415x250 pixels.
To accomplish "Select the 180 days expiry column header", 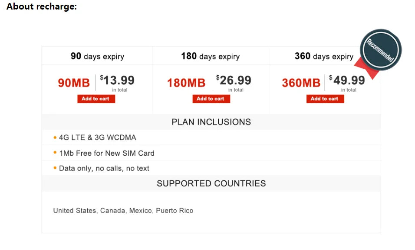I will 210,56.
